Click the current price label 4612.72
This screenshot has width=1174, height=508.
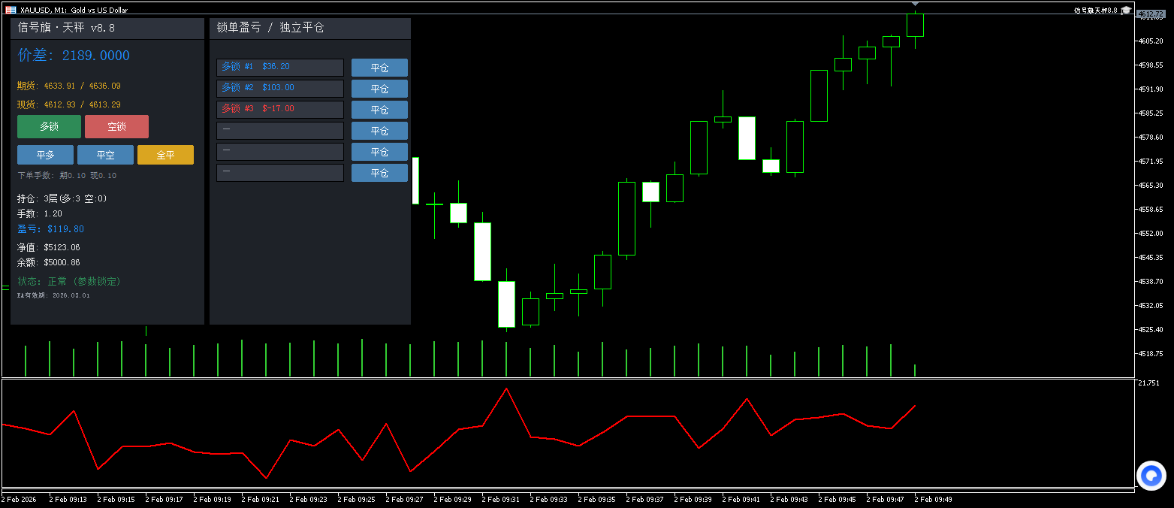tap(1150, 14)
